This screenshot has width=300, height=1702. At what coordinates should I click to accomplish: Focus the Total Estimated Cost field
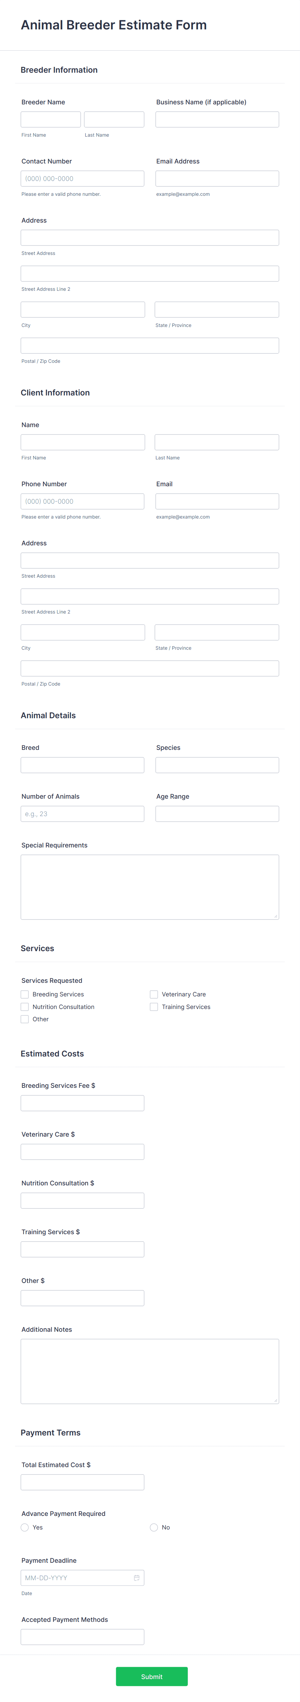[x=82, y=1482]
